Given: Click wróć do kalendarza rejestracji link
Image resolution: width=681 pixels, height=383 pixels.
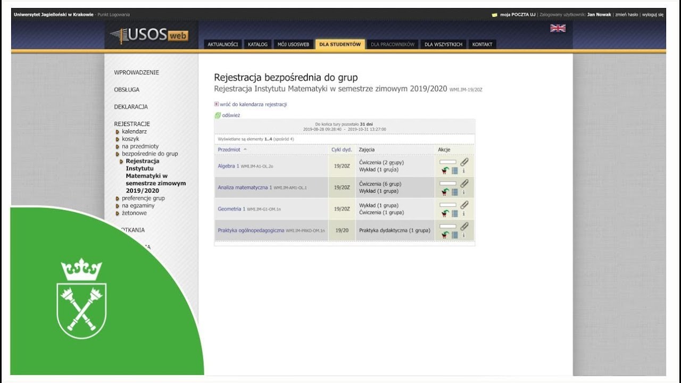Looking at the screenshot, I should click(x=253, y=104).
